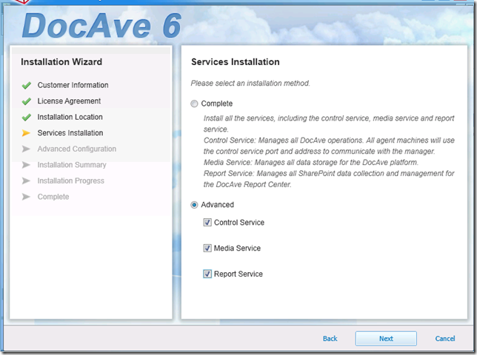
Task: Click the gray arrow beside Advanced Configuration
Action: pos(26,149)
